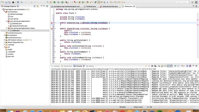The width and height of the screenshot is (199, 112).
Task: Click the error marker on line 8
Action: pos(52,23)
